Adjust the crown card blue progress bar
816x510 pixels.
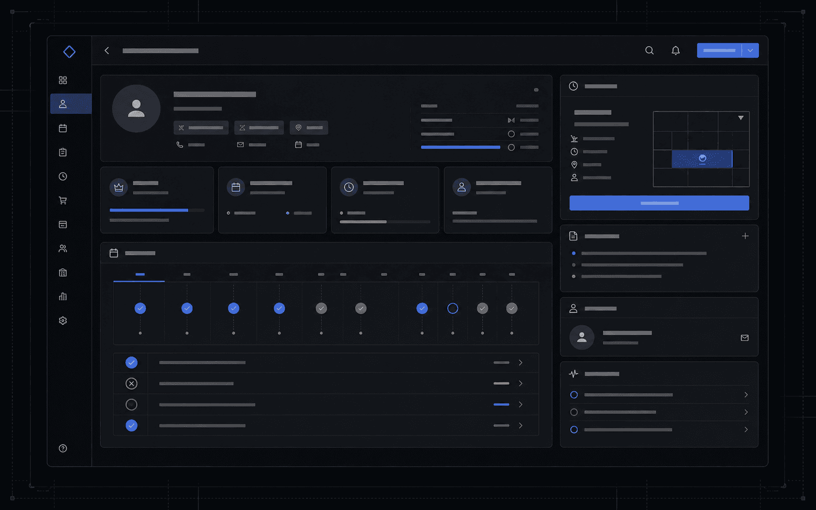[157, 210]
